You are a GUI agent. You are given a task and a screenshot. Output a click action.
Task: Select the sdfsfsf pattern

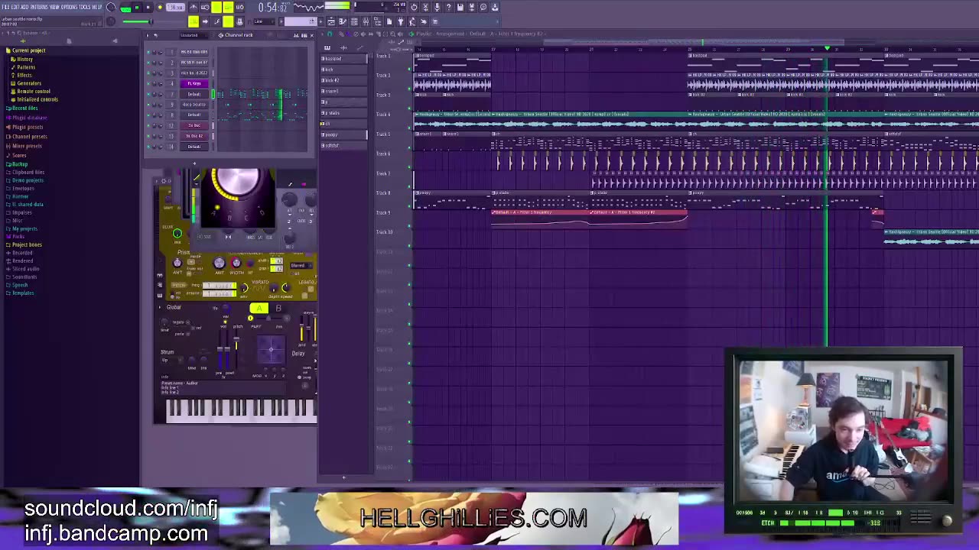point(343,145)
